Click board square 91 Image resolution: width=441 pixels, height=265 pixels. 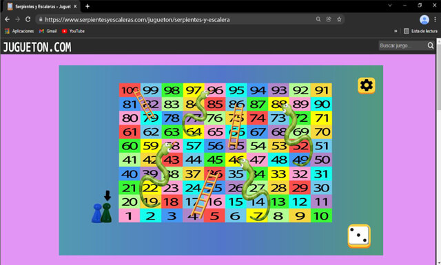(x=321, y=90)
